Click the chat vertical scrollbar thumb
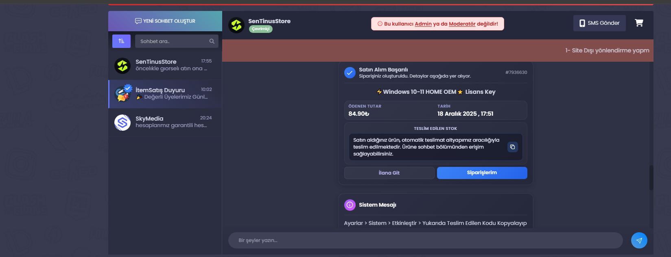The height and width of the screenshot is (257, 671). coord(651,178)
